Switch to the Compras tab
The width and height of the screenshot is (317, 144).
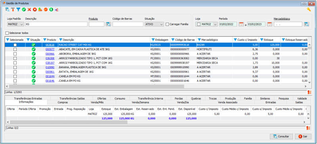pyautogui.click(x=63, y=102)
